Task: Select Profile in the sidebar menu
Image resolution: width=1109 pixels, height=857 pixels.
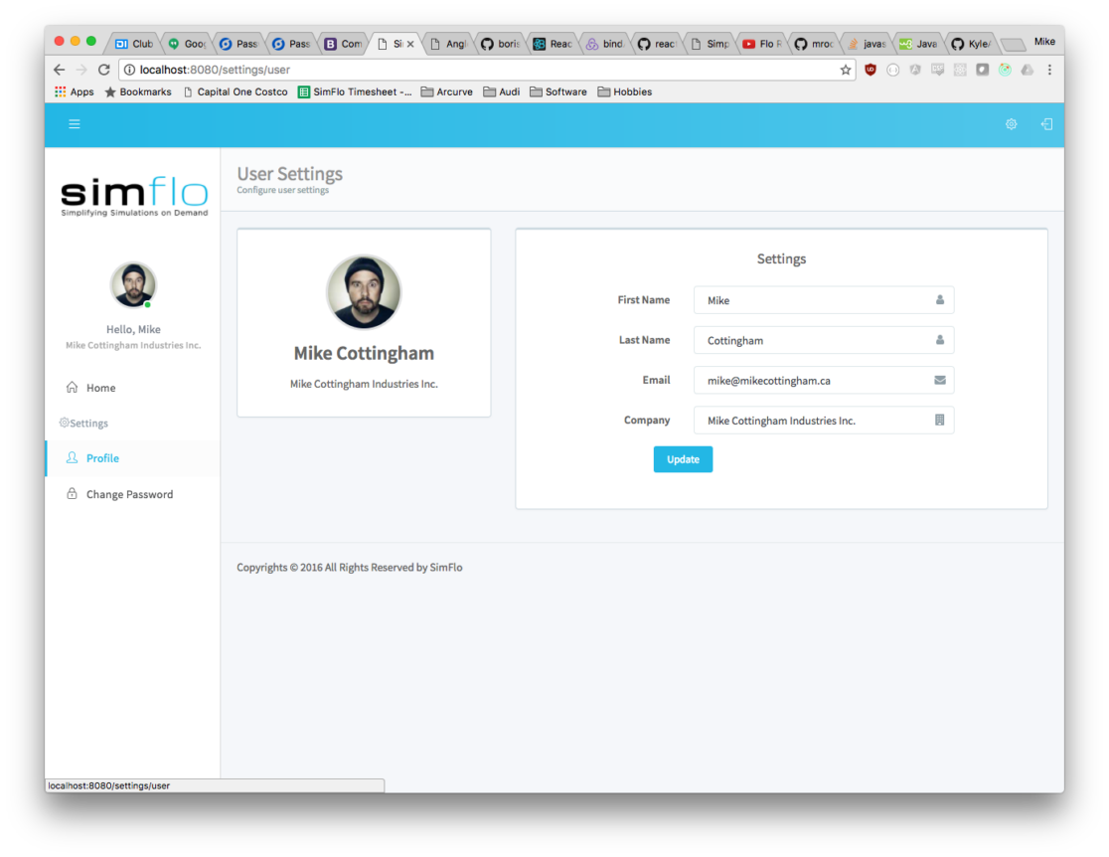Action: 102,458
